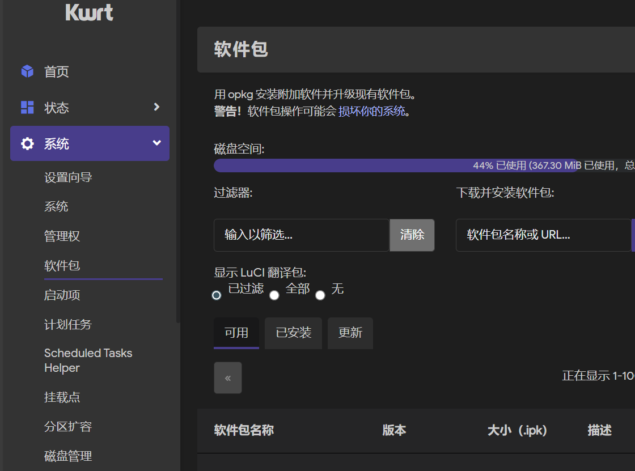Image resolution: width=635 pixels, height=471 pixels.
Task: Collapse the 系统 menu chevron
Action: [156, 143]
